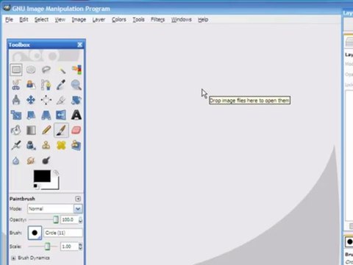Screen dimensions: 353x265
Task: Open the Help menu
Action: [203, 20]
